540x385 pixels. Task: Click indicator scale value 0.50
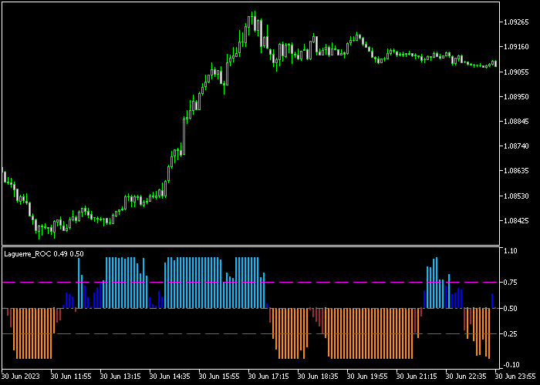pos(511,309)
